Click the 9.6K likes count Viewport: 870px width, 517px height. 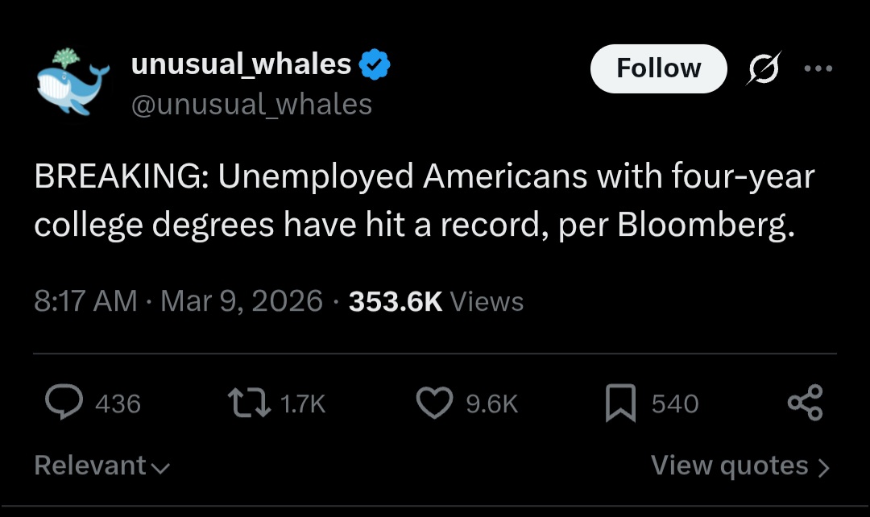point(491,403)
